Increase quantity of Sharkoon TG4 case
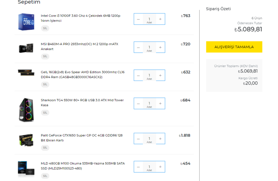This screenshot has width=278, height=181. point(160,104)
